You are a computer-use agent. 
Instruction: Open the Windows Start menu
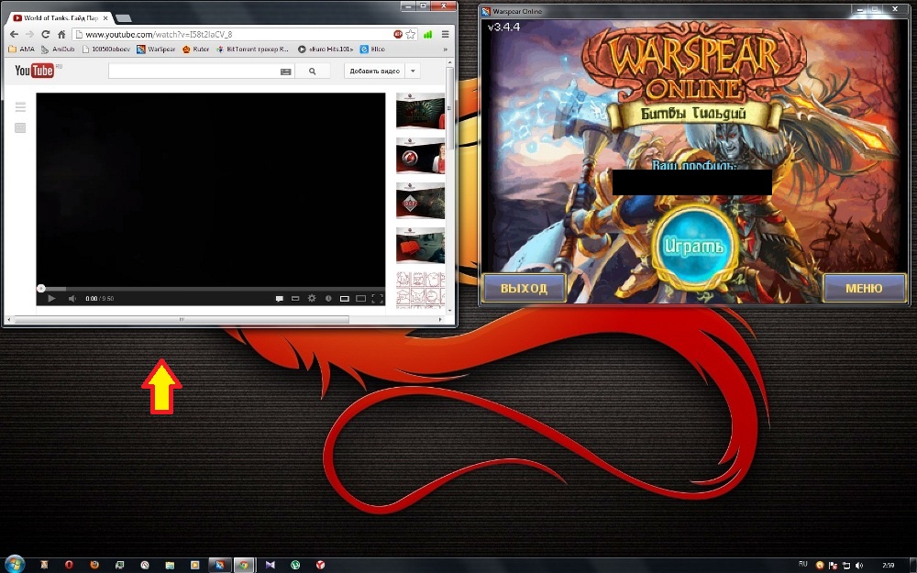coord(14,564)
